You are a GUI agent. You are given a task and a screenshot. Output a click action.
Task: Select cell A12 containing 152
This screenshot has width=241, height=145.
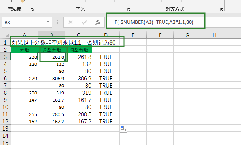pyautogui.click(x=24, y=122)
